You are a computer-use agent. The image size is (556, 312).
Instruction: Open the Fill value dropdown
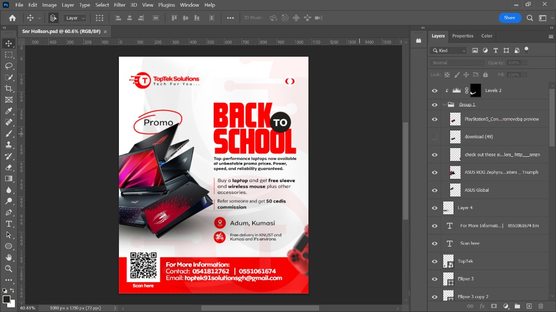pos(525,75)
